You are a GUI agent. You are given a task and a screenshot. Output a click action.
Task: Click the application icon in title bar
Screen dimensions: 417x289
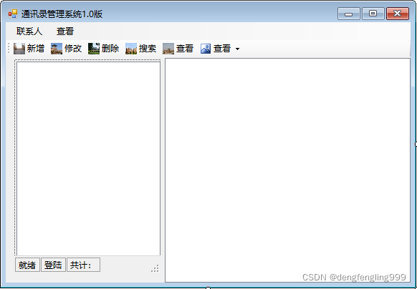(x=12, y=14)
